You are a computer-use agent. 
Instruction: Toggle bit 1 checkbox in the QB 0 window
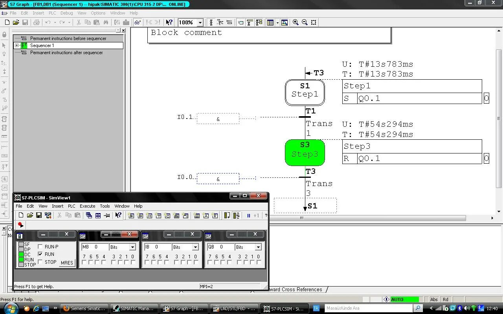point(252,262)
